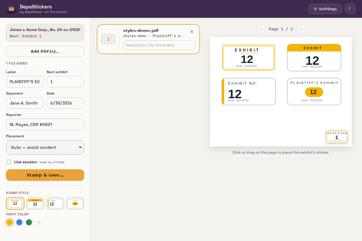Click the DepoStickers app logo
The image size is (362, 241).
click(11, 9)
